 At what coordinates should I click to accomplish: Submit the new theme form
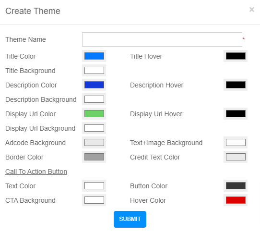130,219
